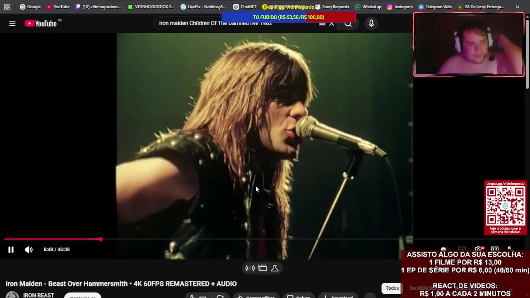530x298 pixels.
Task: Start voice search with microphone
Action: (371, 24)
